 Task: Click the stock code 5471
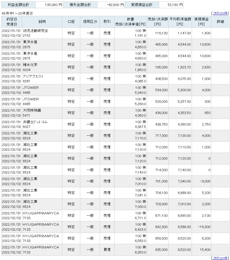point(27,116)
